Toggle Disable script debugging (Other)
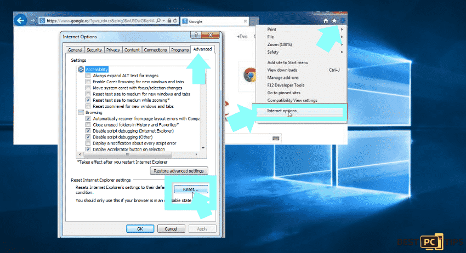Screen dimensions: 466x253 pyautogui.click(x=88, y=137)
